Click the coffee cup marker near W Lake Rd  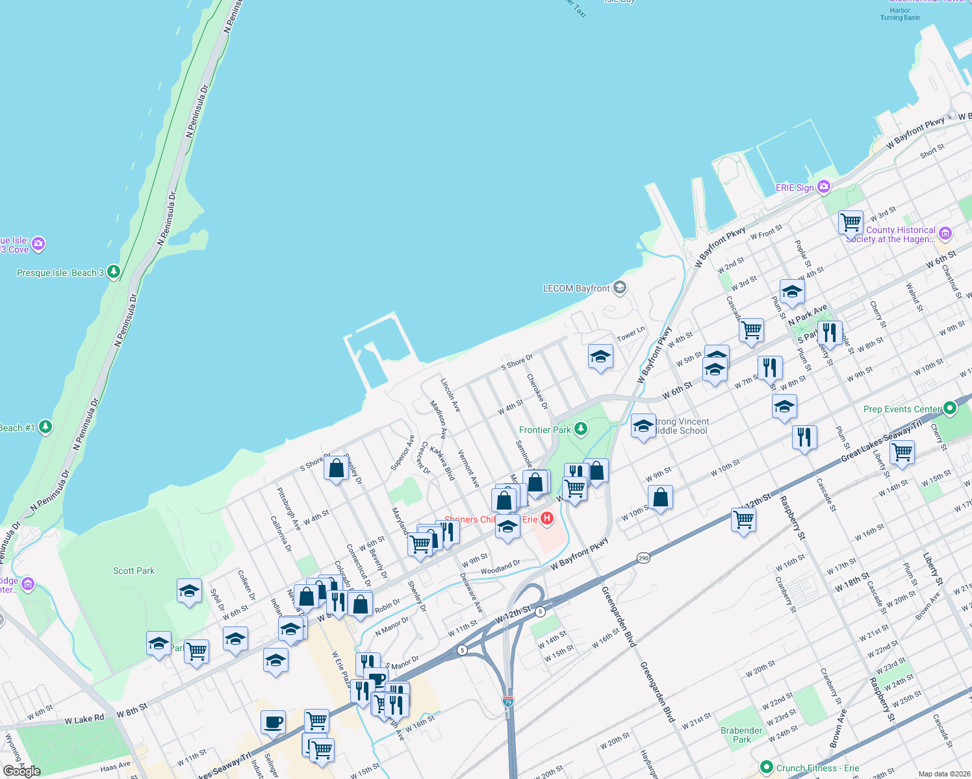pyautogui.click(x=273, y=723)
